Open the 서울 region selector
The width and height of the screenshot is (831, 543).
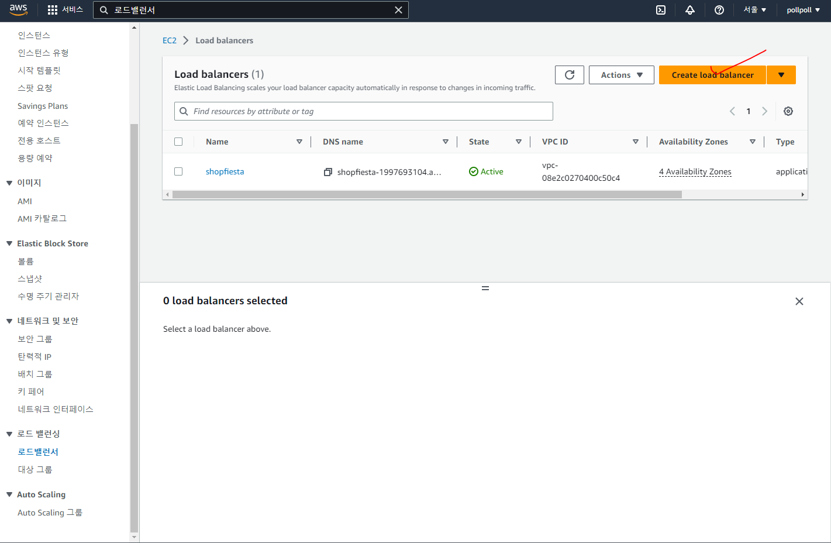755,10
